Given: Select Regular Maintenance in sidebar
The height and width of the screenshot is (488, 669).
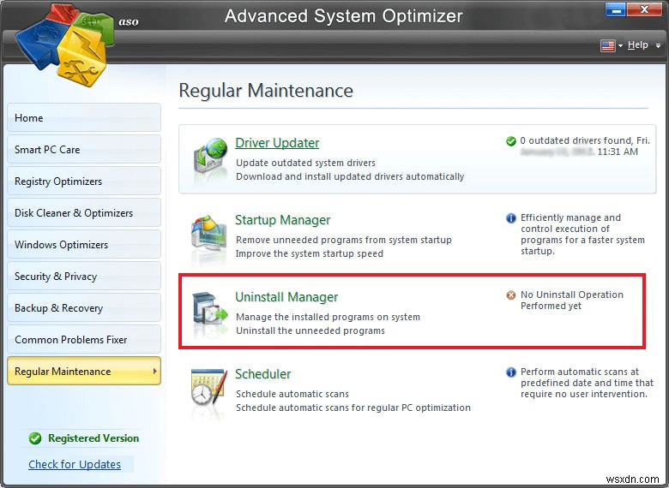Looking at the screenshot, I should (84, 372).
